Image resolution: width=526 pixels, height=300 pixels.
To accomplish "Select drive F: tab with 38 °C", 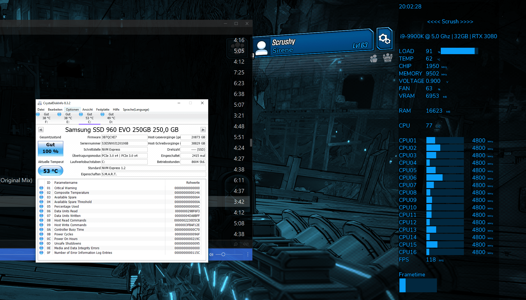I will coord(46,118).
